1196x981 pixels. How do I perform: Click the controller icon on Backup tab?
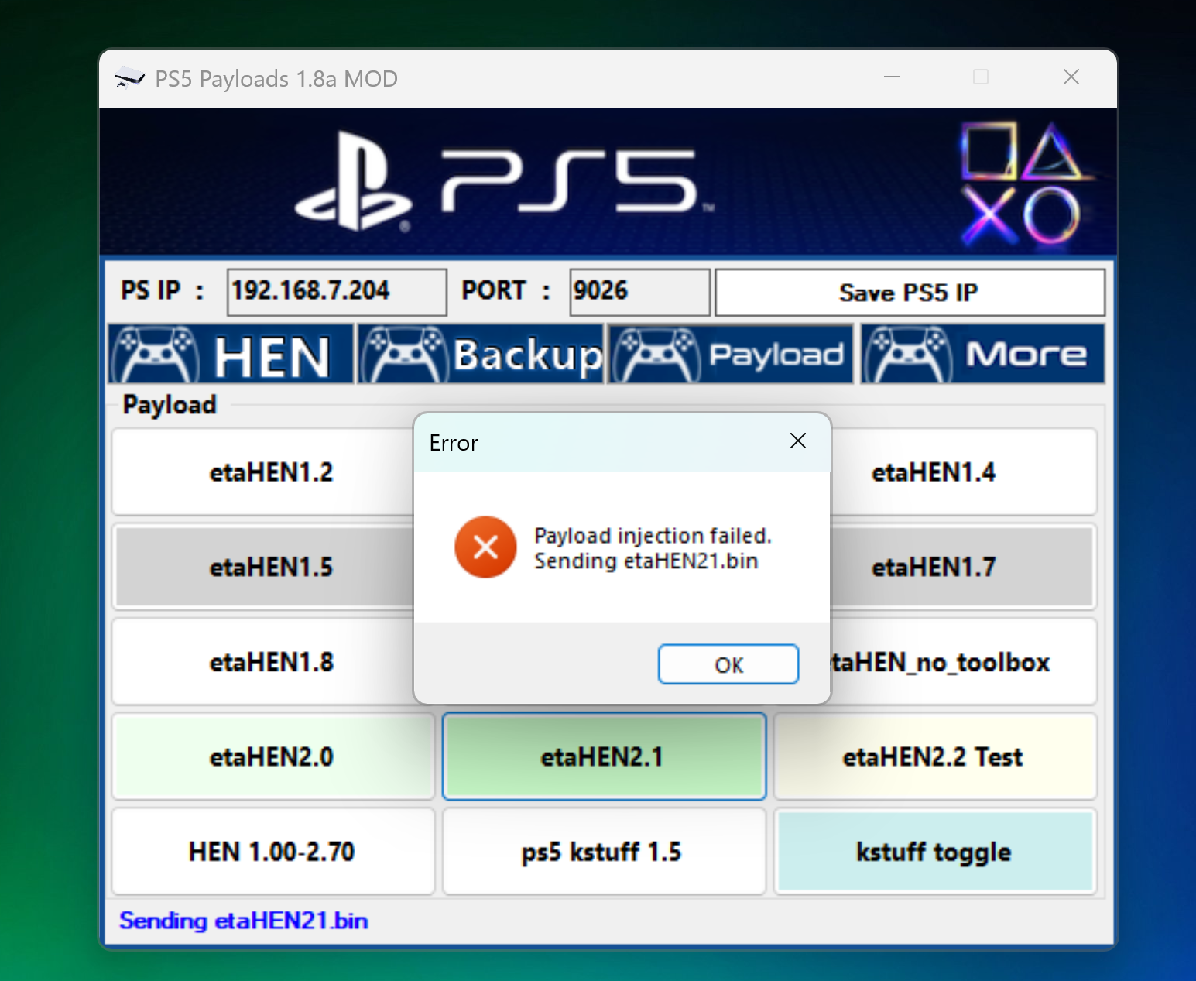(404, 355)
